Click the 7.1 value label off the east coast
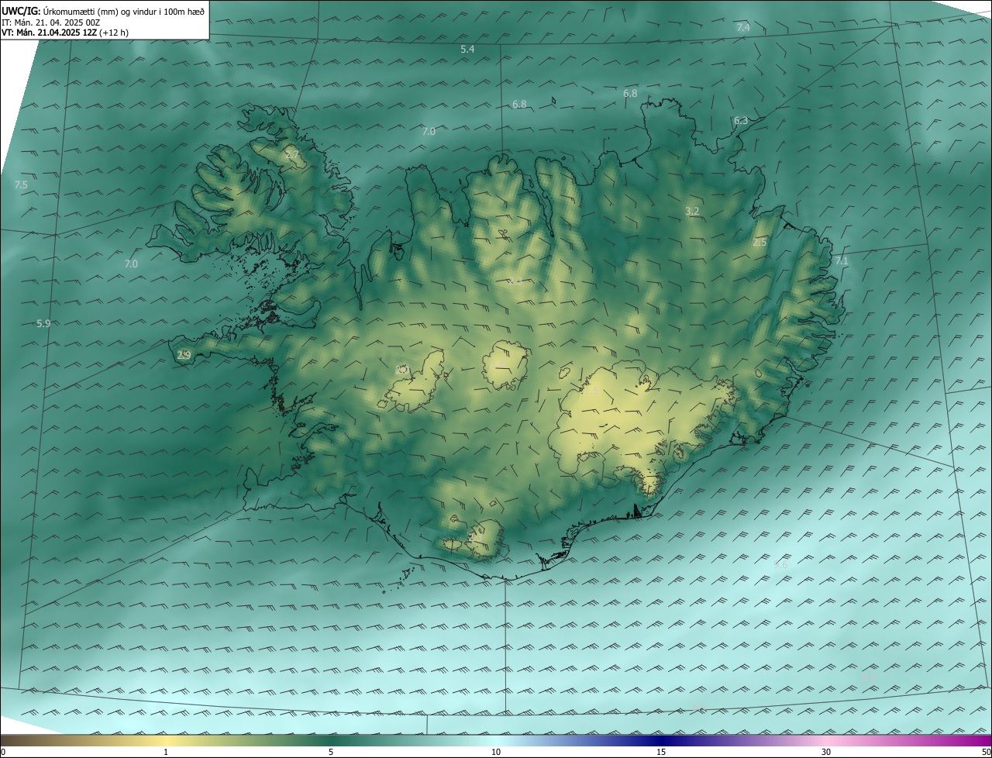 [842, 260]
